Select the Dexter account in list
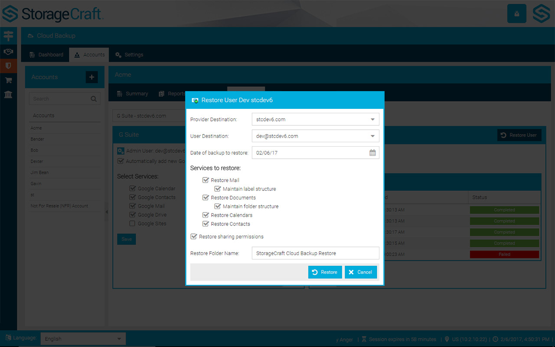 click(65, 161)
